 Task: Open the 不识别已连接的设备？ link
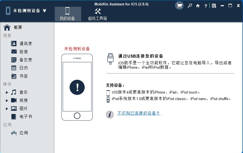[x=139, y=113]
